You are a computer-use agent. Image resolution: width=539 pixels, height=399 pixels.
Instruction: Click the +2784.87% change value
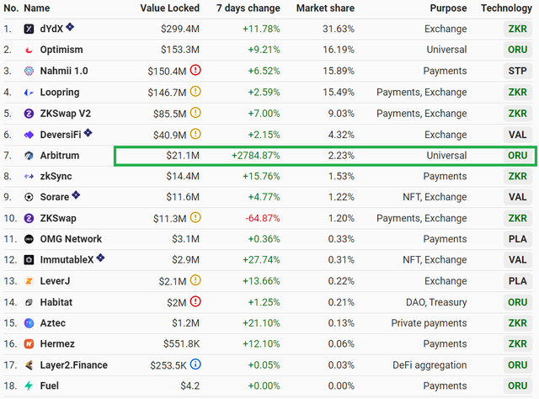pyautogui.click(x=256, y=156)
